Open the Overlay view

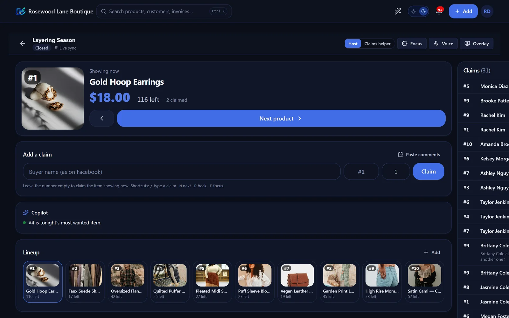[x=477, y=44]
